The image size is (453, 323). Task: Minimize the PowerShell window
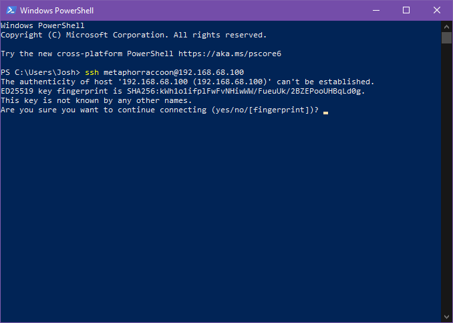(376, 11)
